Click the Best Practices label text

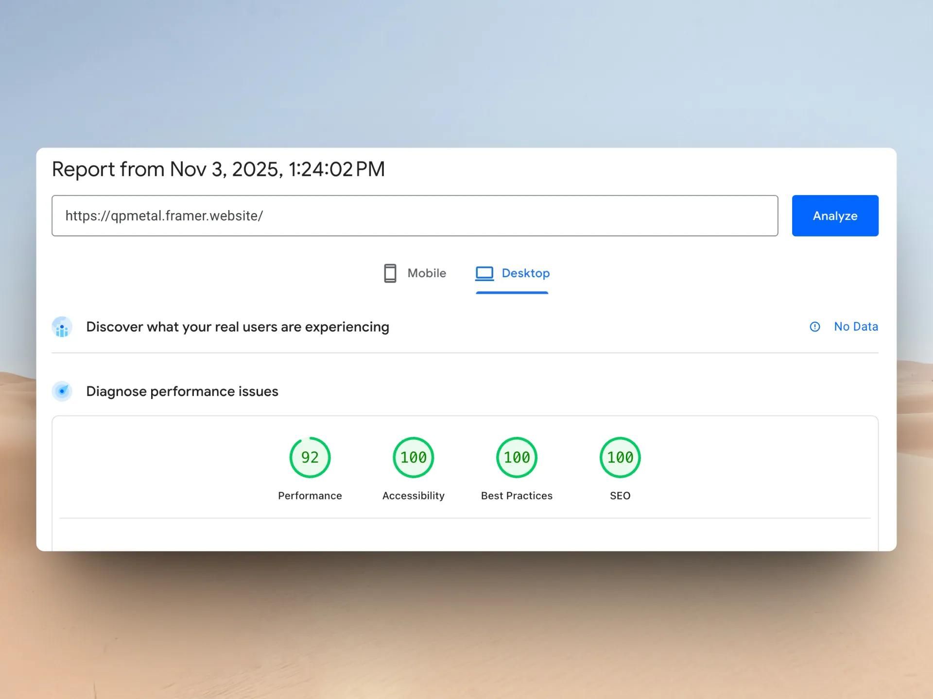517,496
